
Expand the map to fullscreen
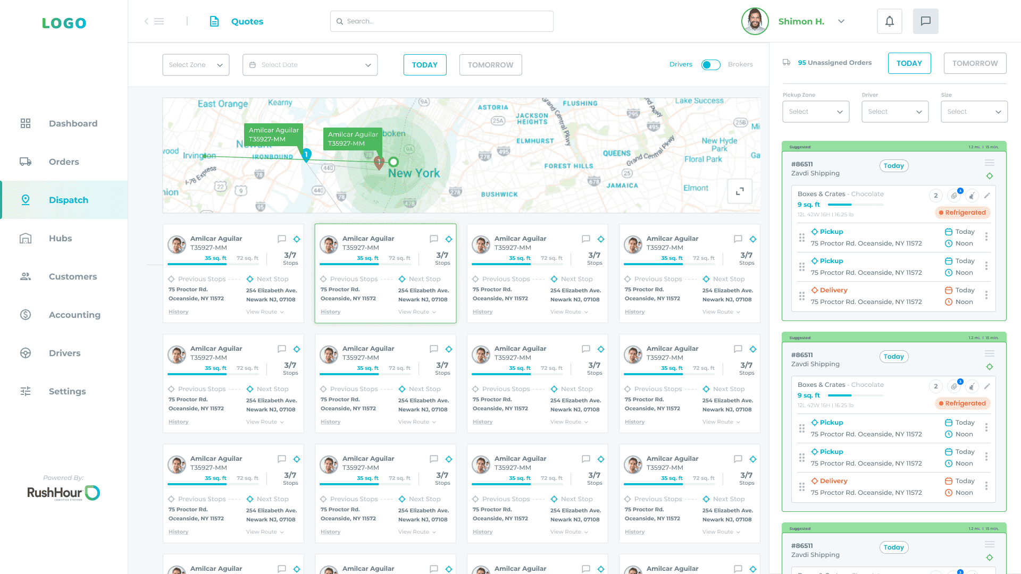pyautogui.click(x=740, y=191)
